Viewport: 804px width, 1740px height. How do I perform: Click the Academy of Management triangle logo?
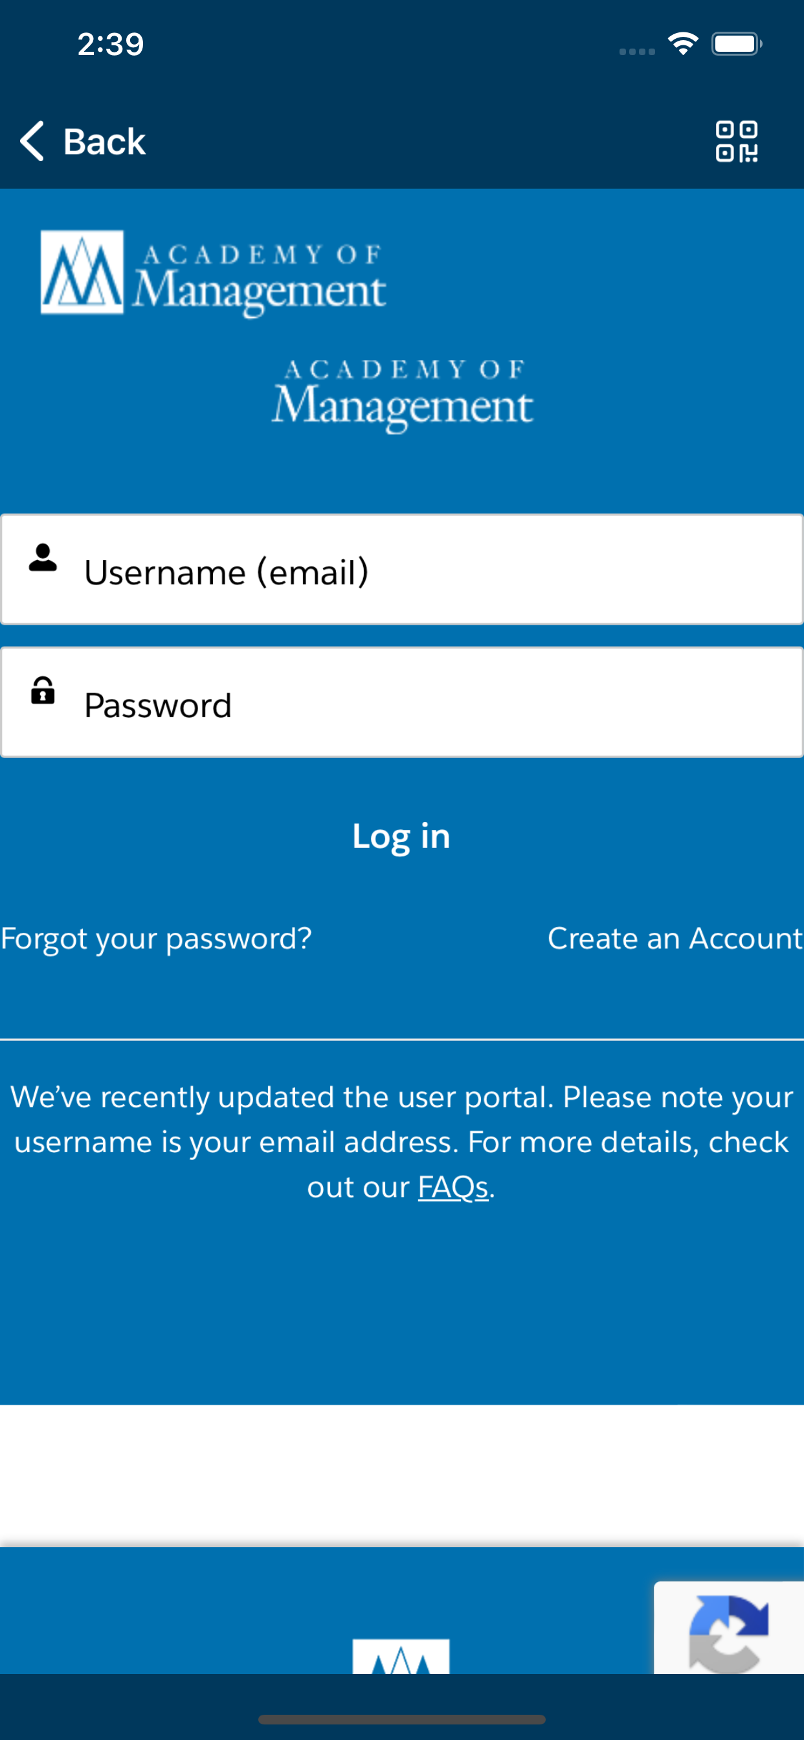[x=82, y=273]
